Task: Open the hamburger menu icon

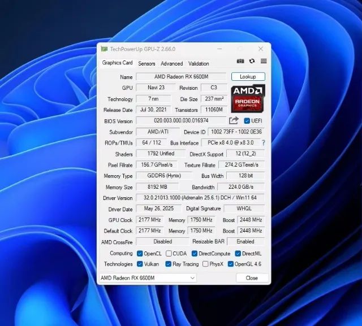Action: (x=264, y=61)
